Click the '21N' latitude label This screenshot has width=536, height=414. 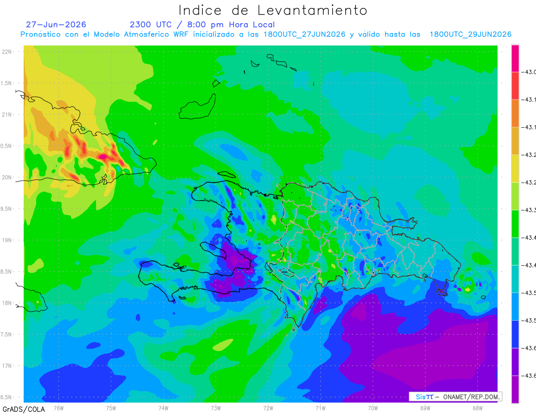click(7, 114)
